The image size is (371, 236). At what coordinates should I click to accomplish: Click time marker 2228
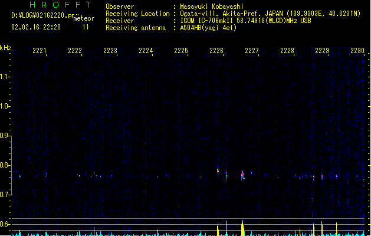coord(287,51)
